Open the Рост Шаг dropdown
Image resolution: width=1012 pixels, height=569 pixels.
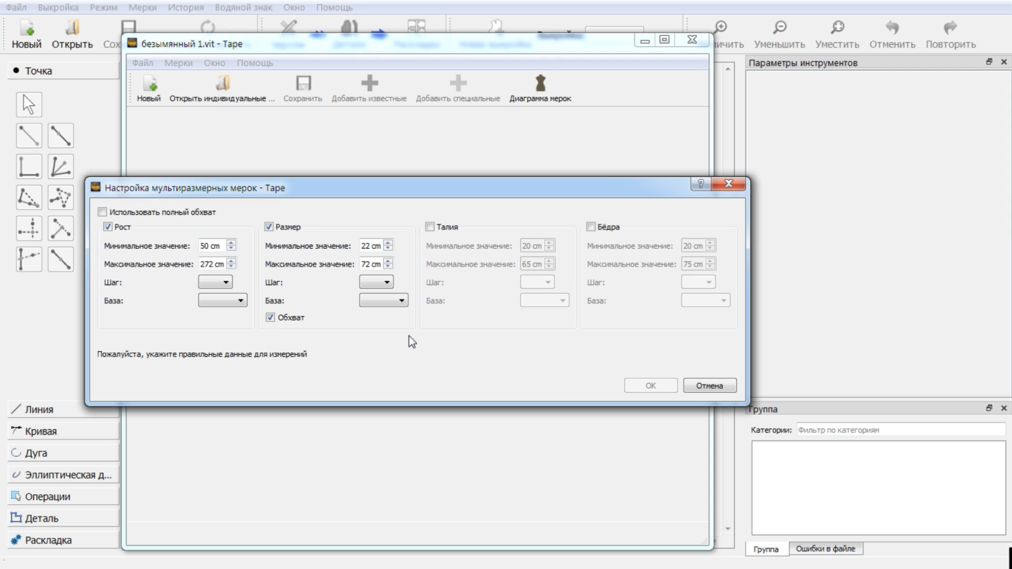215,282
